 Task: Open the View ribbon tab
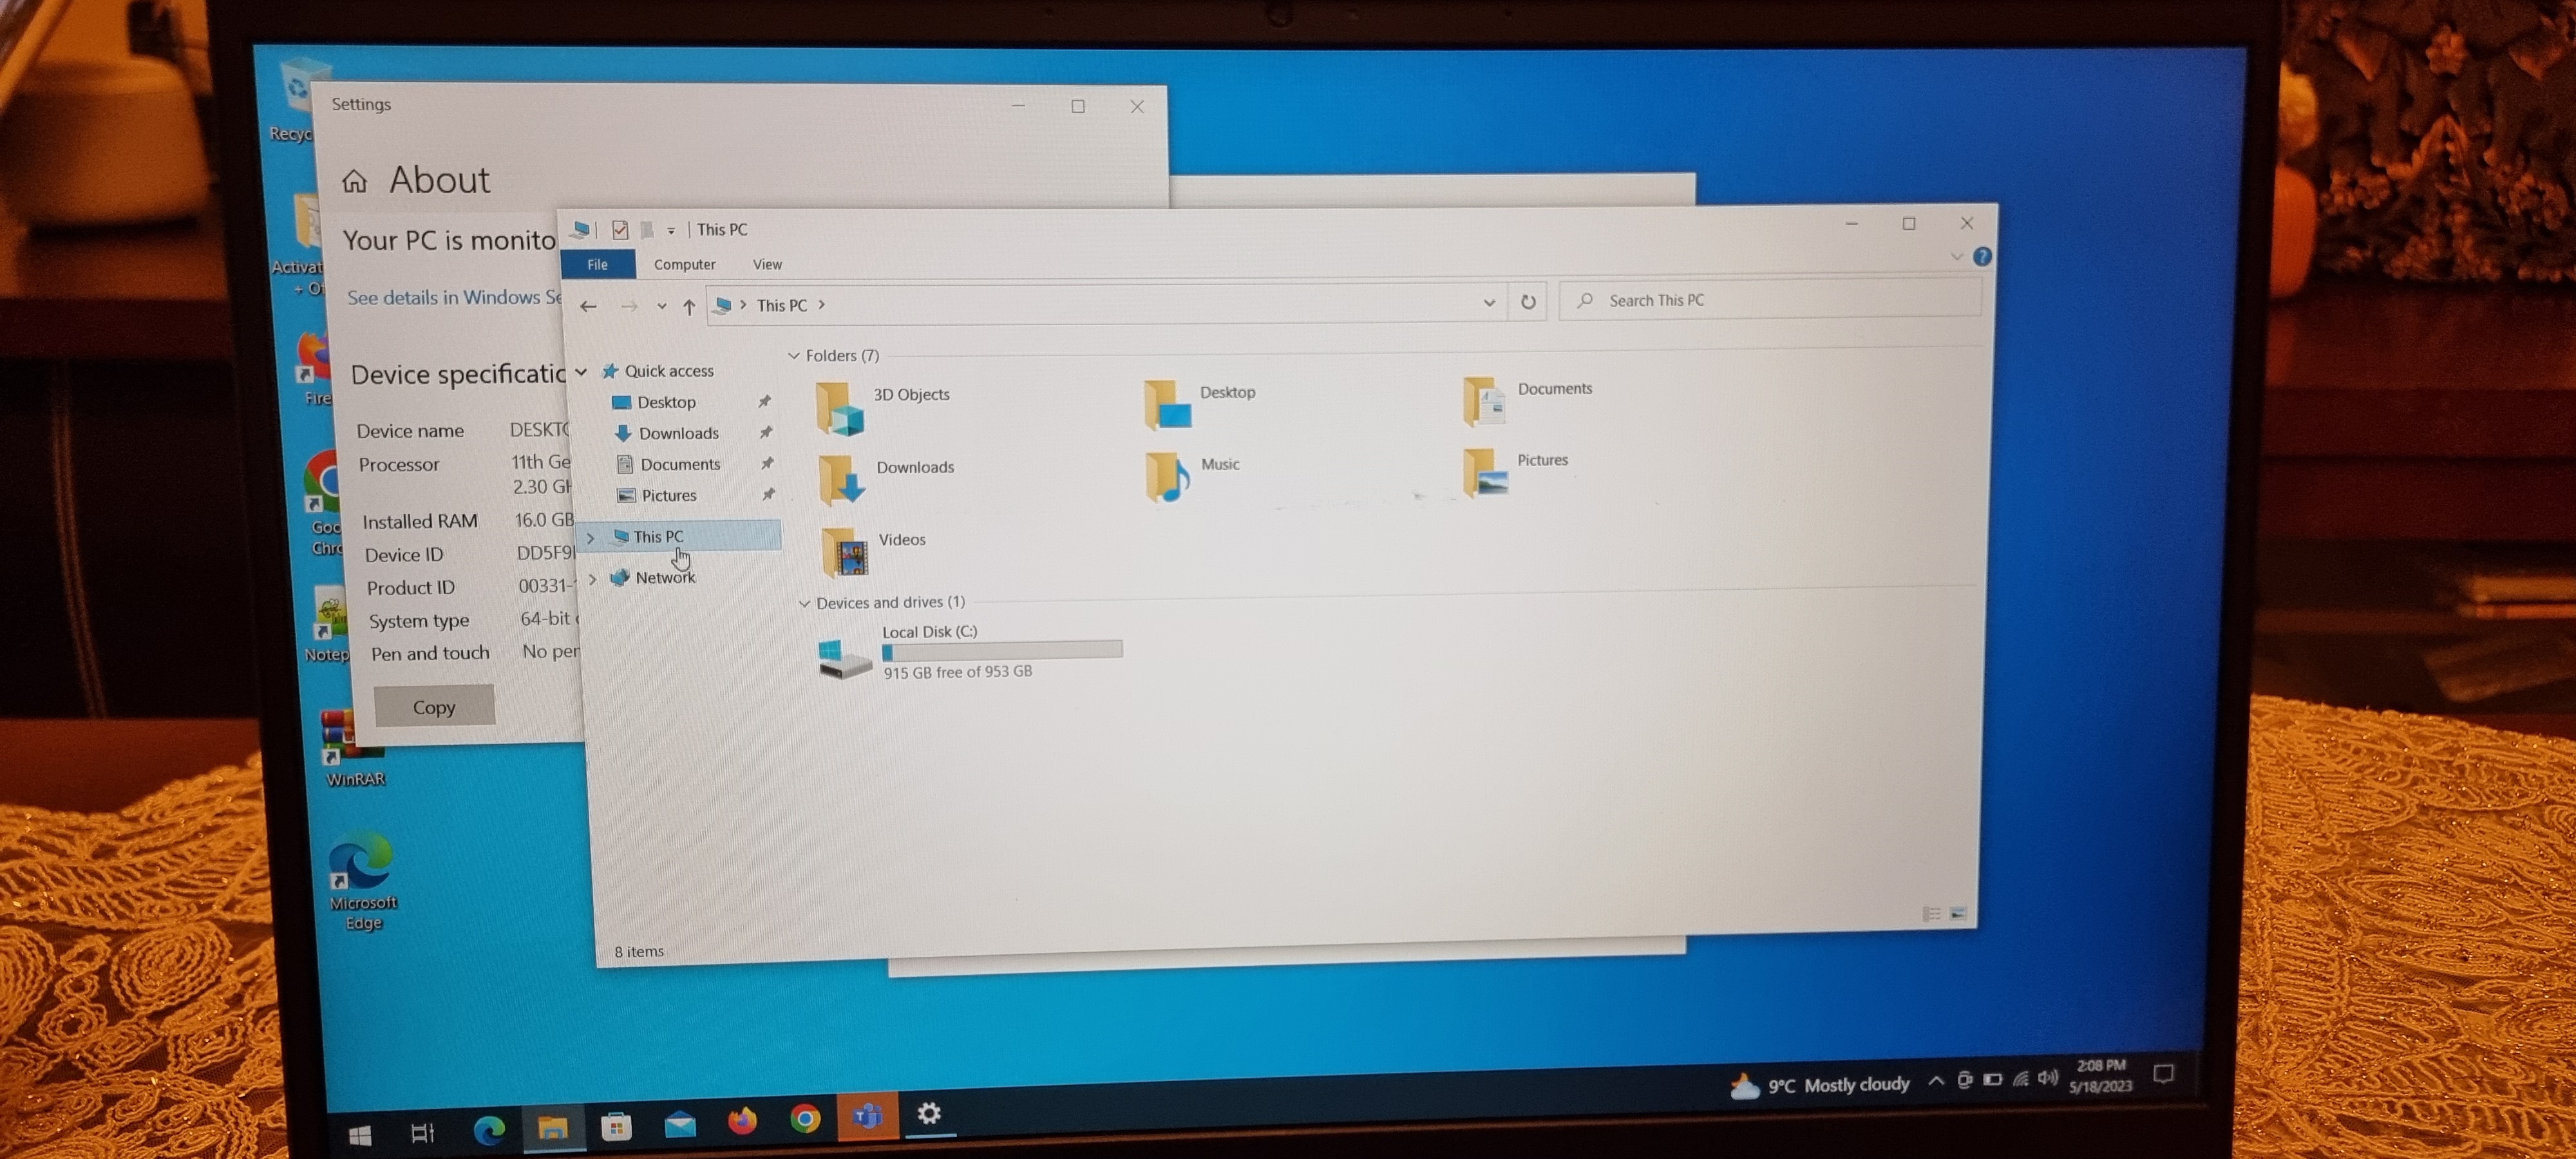click(767, 264)
